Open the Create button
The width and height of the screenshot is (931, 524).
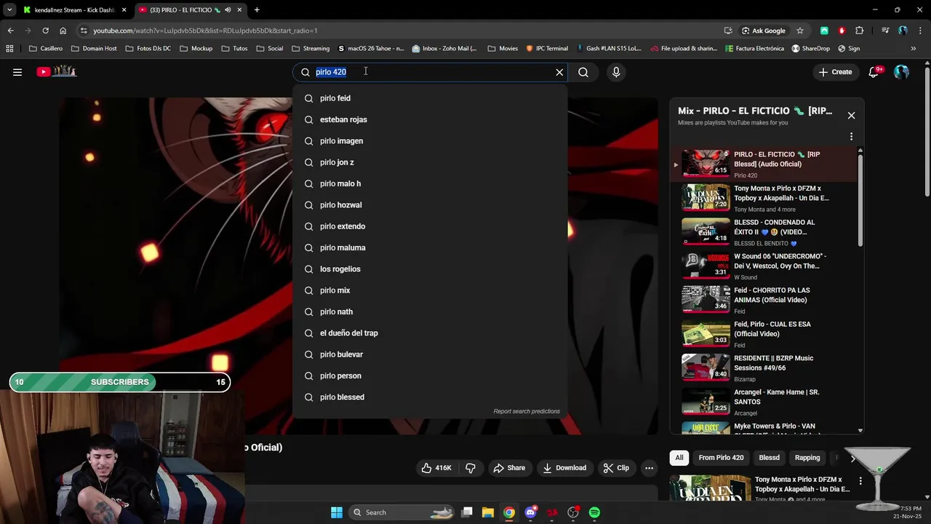point(835,72)
